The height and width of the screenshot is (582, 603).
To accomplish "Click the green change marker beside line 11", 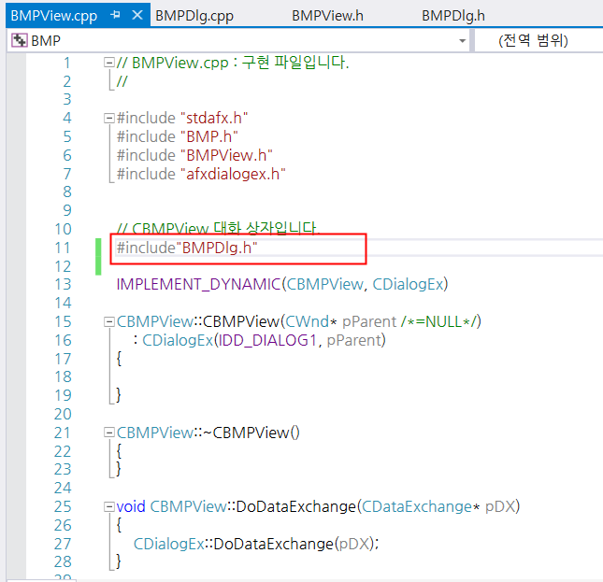I will click(98, 257).
